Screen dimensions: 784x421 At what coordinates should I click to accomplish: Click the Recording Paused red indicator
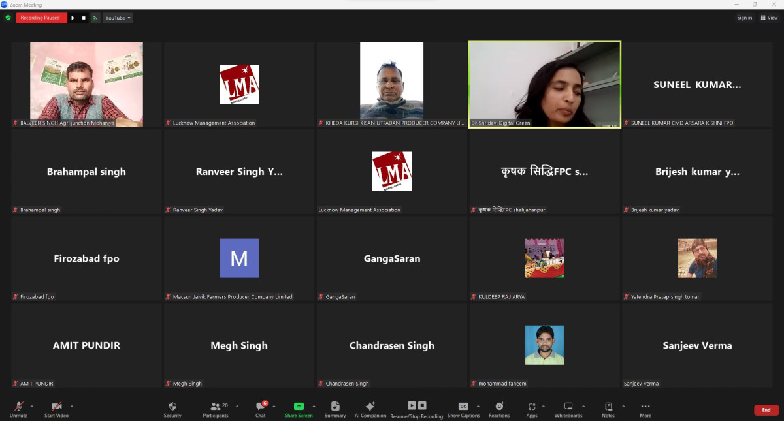pyautogui.click(x=41, y=18)
